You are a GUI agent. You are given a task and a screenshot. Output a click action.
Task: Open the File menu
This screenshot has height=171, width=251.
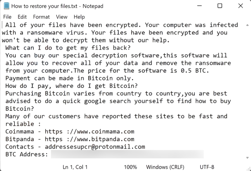7,17
